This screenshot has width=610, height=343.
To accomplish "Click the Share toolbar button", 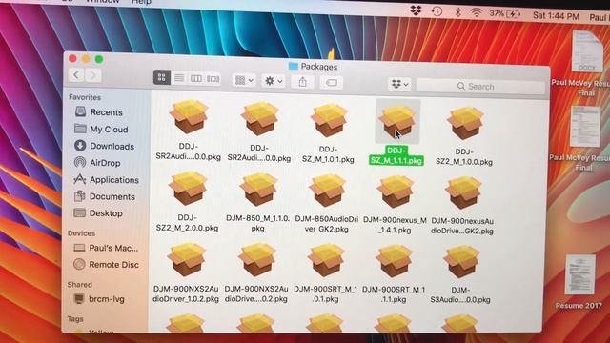I will click(x=303, y=82).
